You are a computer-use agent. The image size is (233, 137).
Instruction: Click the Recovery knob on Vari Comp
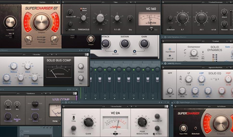[x=35, y=104]
